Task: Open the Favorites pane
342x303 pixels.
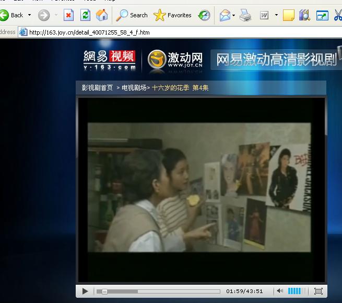Action: click(172, 15)
